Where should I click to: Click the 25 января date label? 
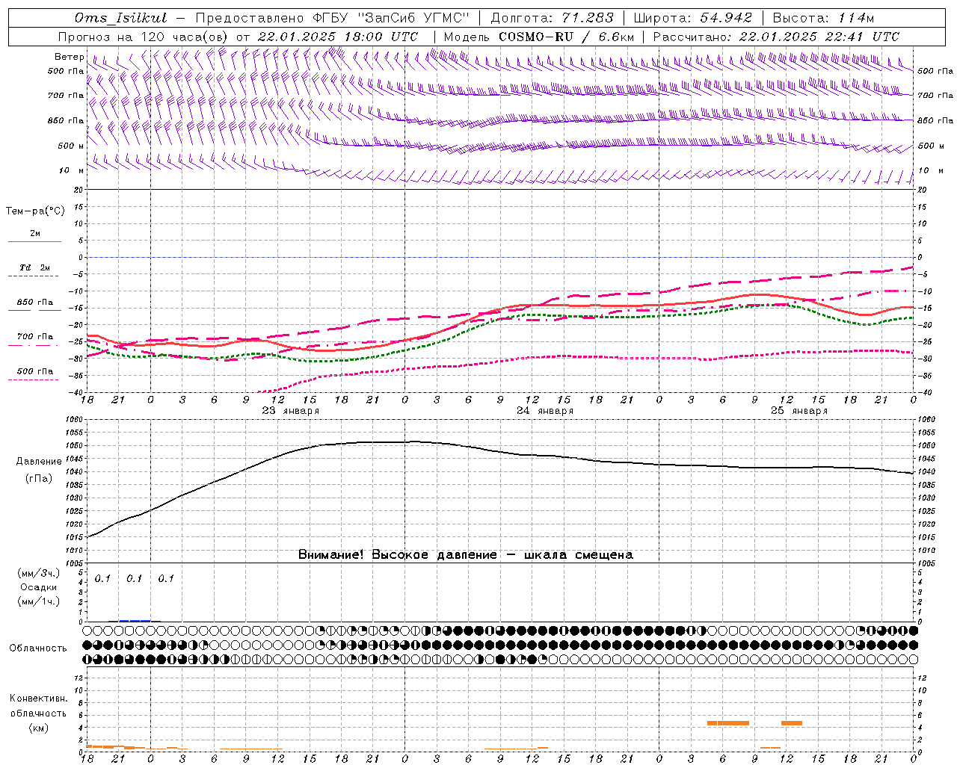(799, 411)
